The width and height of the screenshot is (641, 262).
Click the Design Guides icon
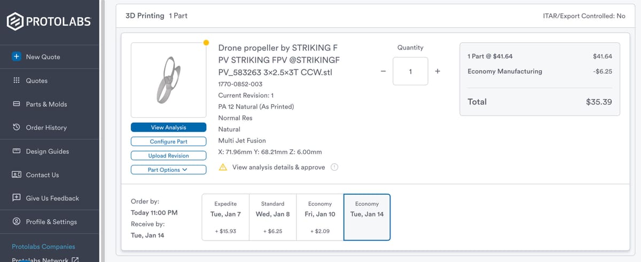tap(16, 151)
